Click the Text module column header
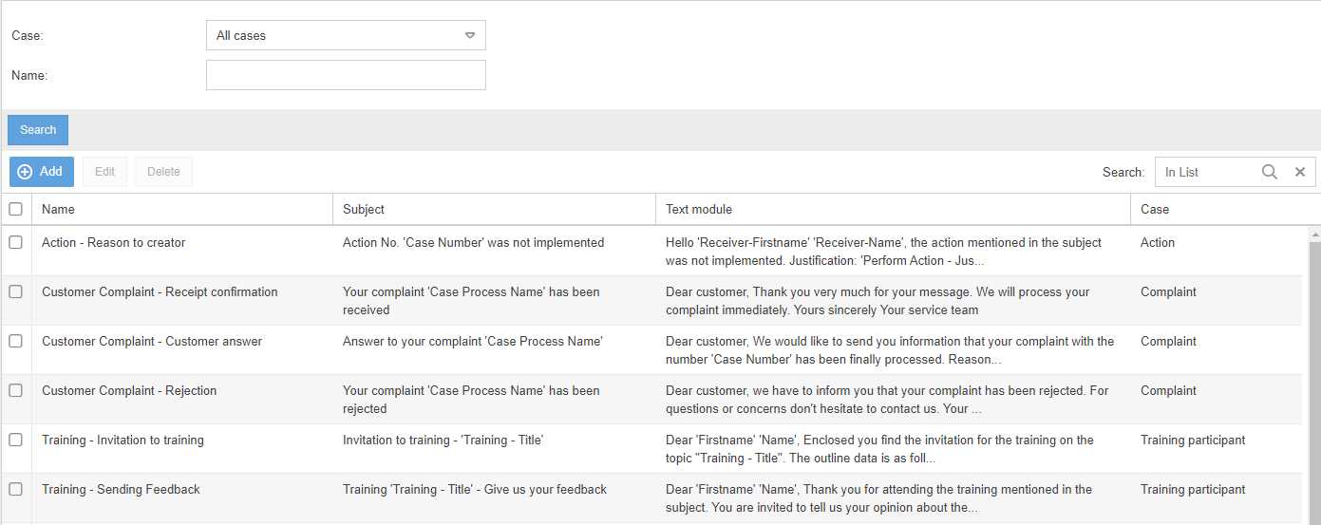 (699, 209)
